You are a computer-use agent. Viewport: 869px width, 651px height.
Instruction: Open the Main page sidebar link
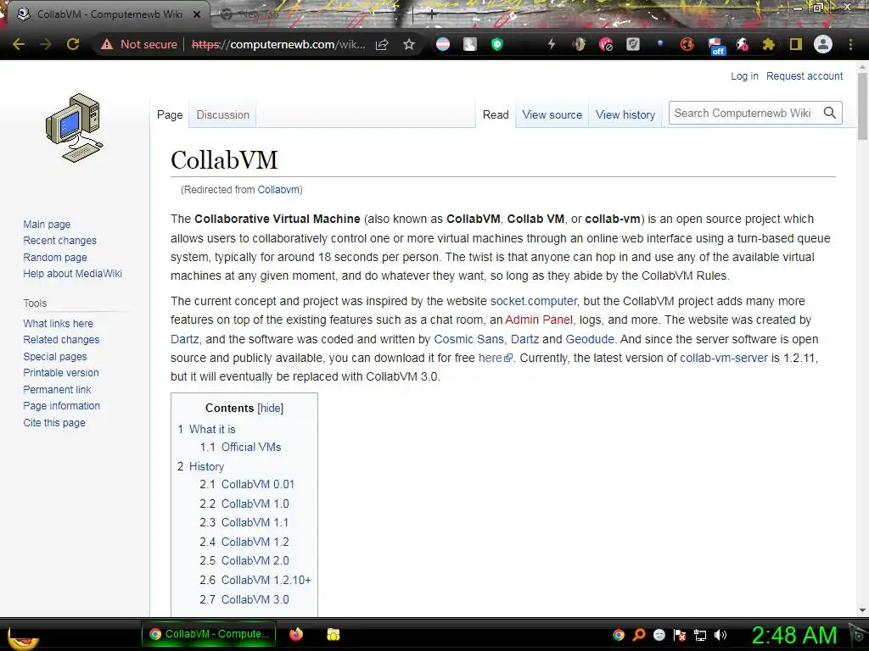point(47,224)
